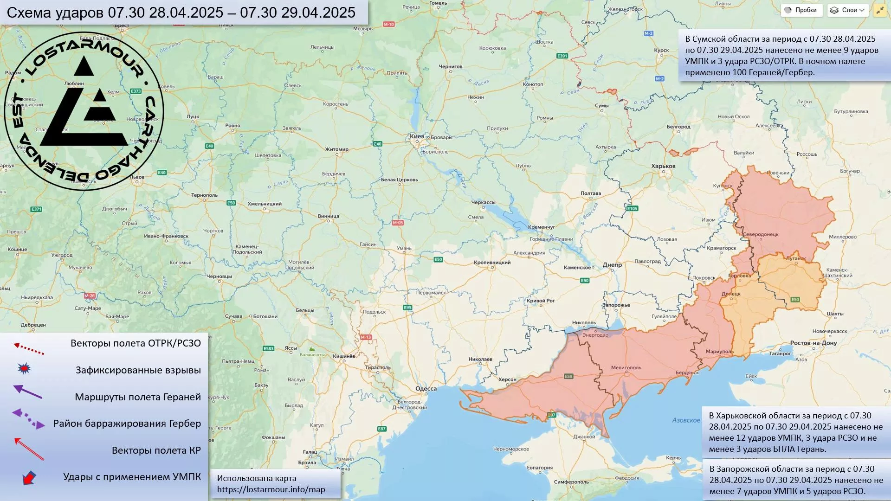The image size is (891, 501).
Task: Click the explosion icon in the legend
Action: point(24,369)
